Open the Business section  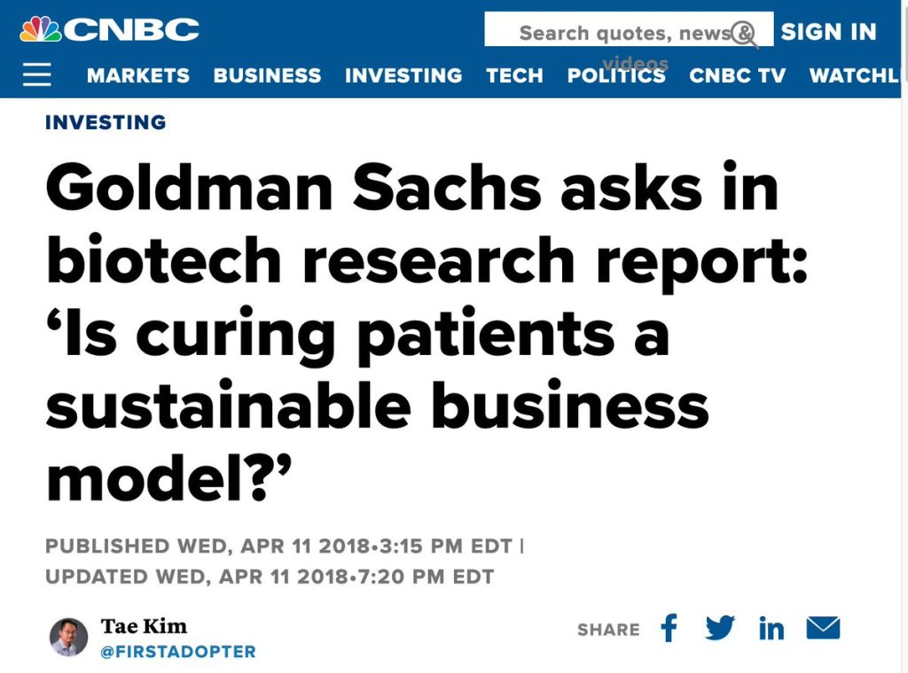pos(267,75)
